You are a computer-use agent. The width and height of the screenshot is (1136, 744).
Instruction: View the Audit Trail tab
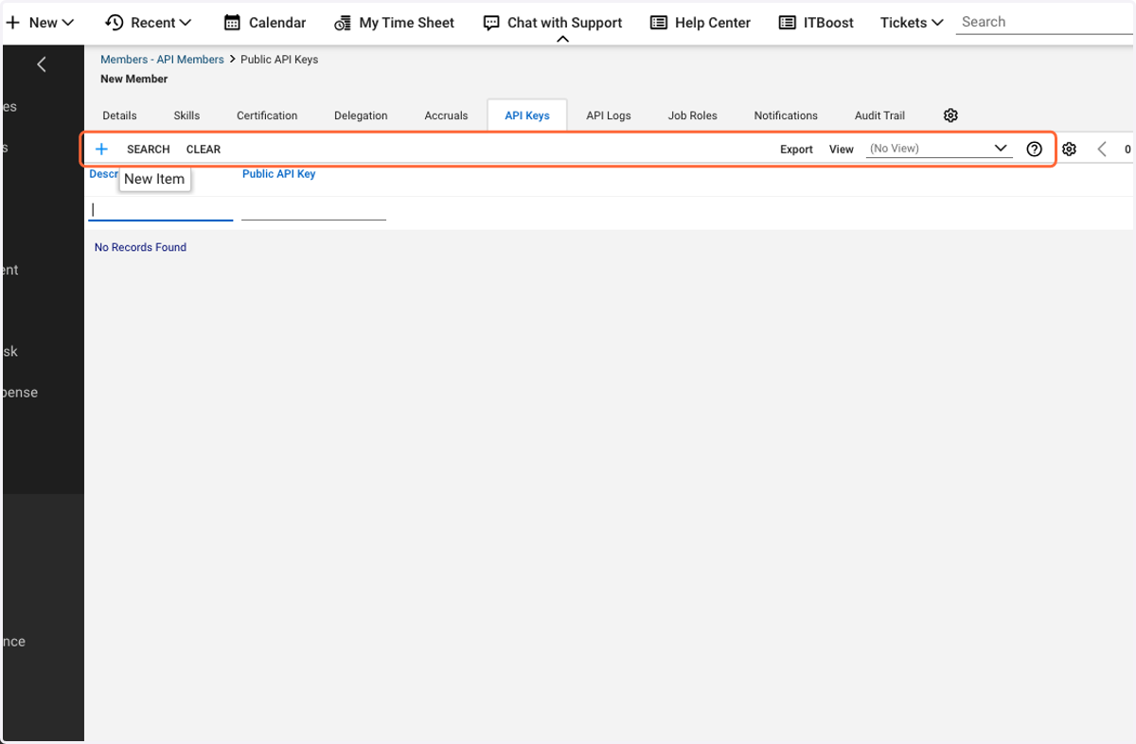(x=880, y=115)
